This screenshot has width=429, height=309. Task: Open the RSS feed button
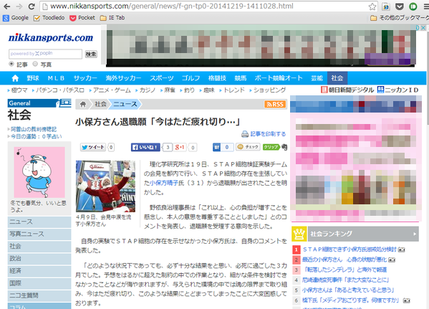coord(275,105)
